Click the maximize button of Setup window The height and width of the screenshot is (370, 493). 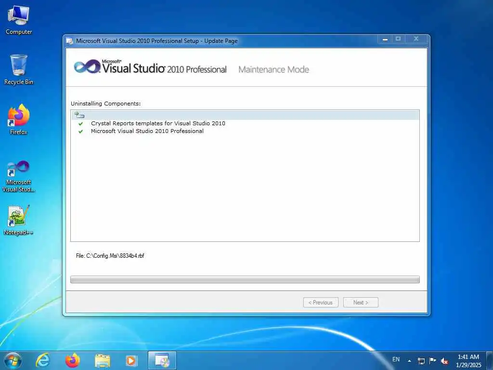coord(398,39)
